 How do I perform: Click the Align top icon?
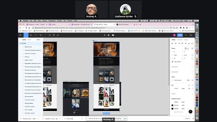coord(182,43)
